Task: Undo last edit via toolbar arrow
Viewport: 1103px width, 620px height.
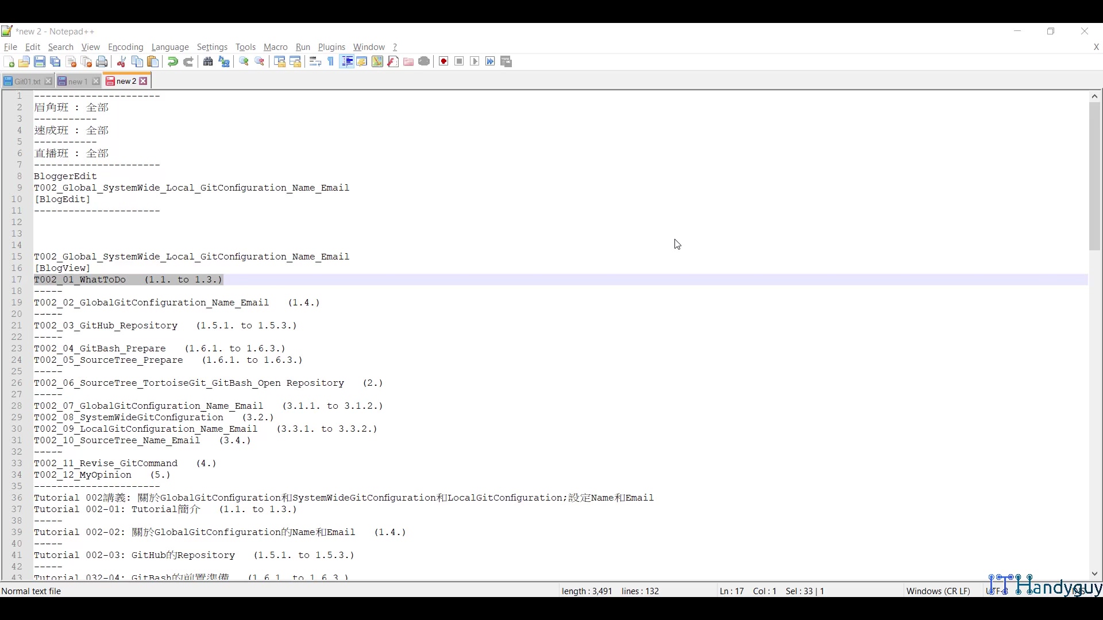Action: (x=173, y=61)
